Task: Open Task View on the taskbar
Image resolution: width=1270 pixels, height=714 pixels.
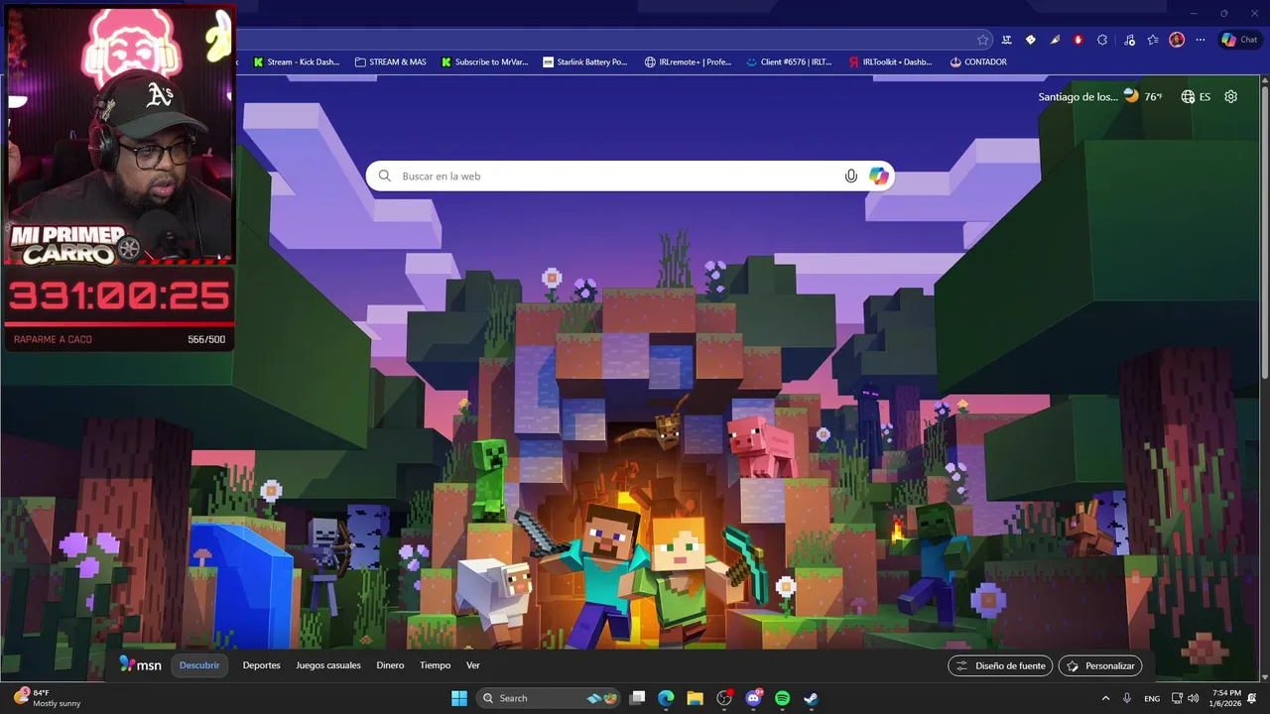Action: 638,698
